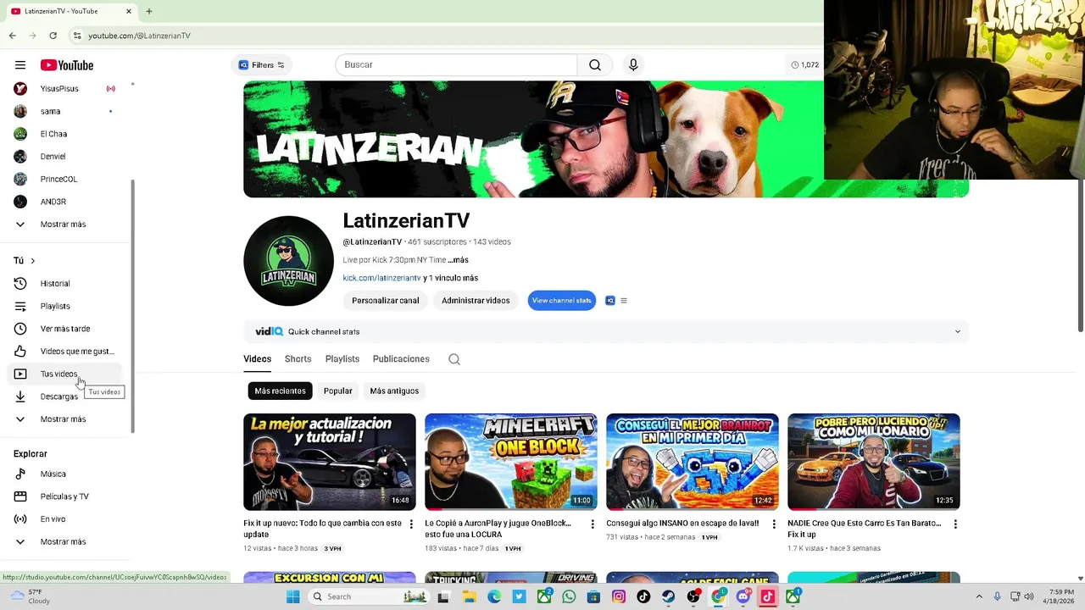Image resolution: width=1085 pixels, height=610 pixels.
Task: Switch to the Videos tab
Action: (258, 359)
